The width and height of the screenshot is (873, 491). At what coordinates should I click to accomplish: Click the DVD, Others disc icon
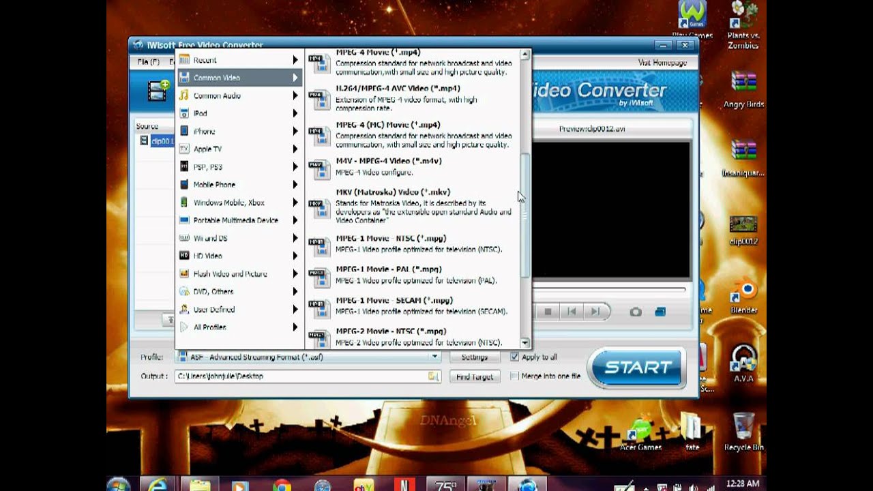tap(184, 291)
